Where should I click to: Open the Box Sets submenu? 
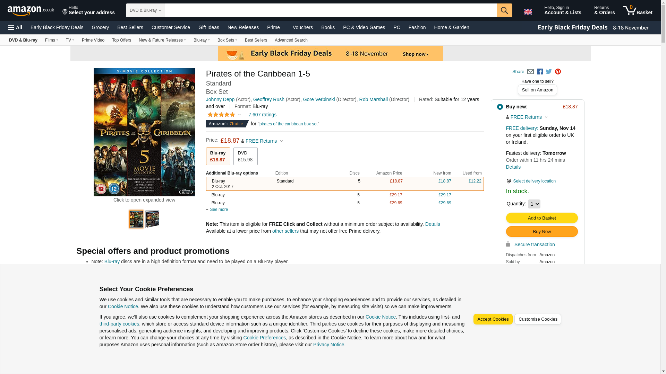(x=227, y=40)
